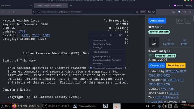
Task: Click the 120% zoom level indicator
Action: coord(143,12)
